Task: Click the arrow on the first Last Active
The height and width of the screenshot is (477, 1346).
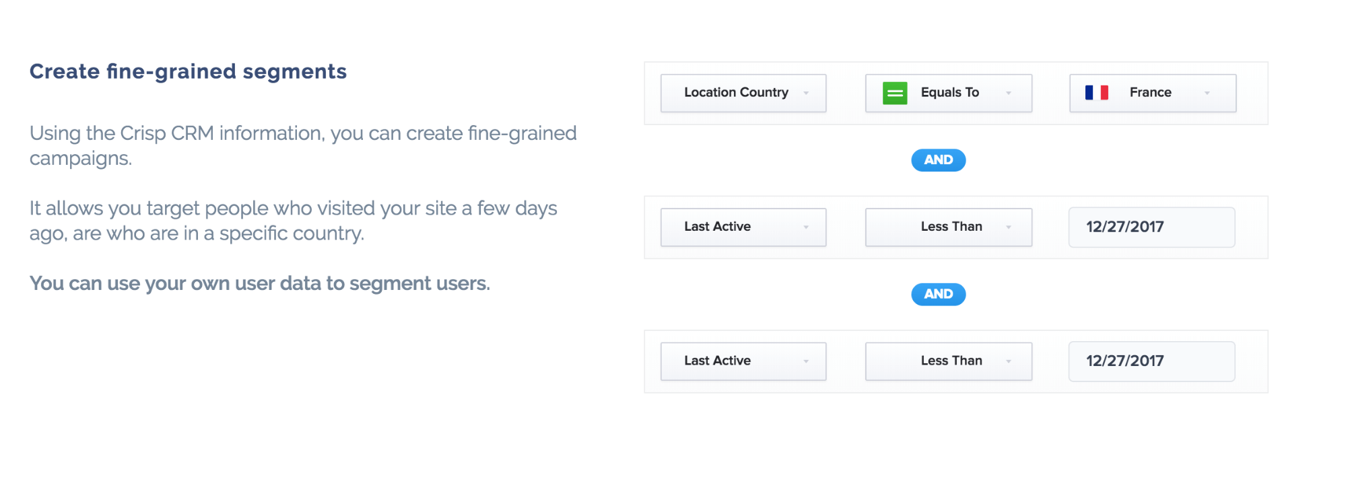Action: tap(806, 227)
